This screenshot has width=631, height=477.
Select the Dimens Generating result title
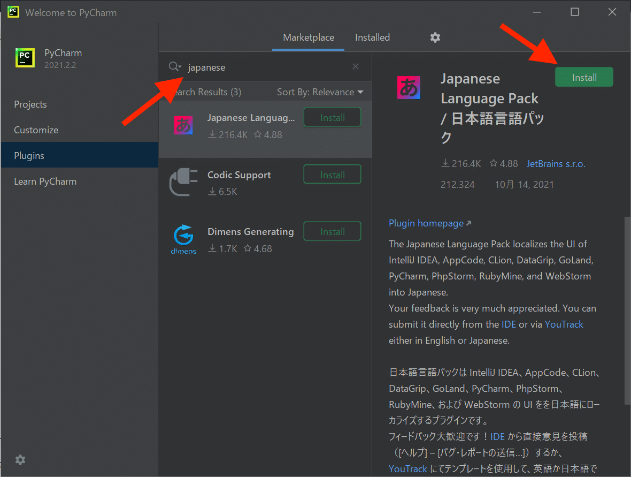click(x=251, y=232)
